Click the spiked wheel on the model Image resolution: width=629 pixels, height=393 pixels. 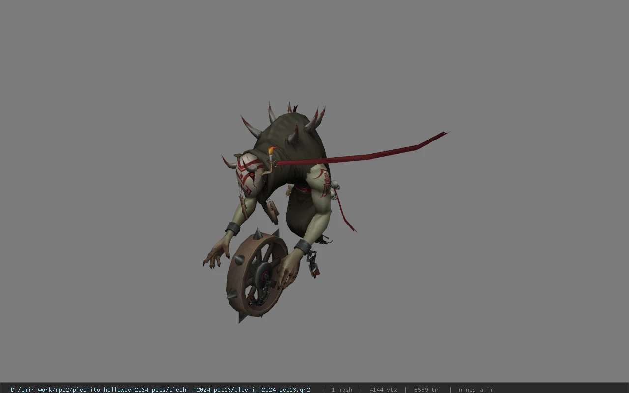tap(257, 276)
